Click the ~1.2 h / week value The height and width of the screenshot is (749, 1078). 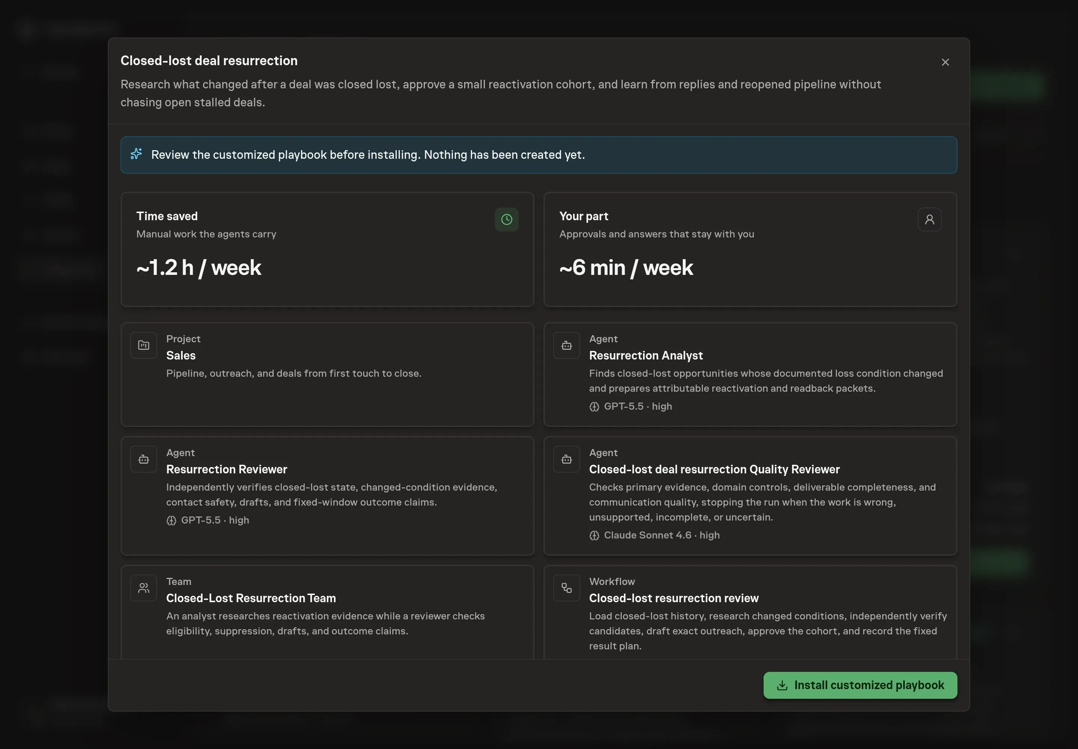coord(199,267)
